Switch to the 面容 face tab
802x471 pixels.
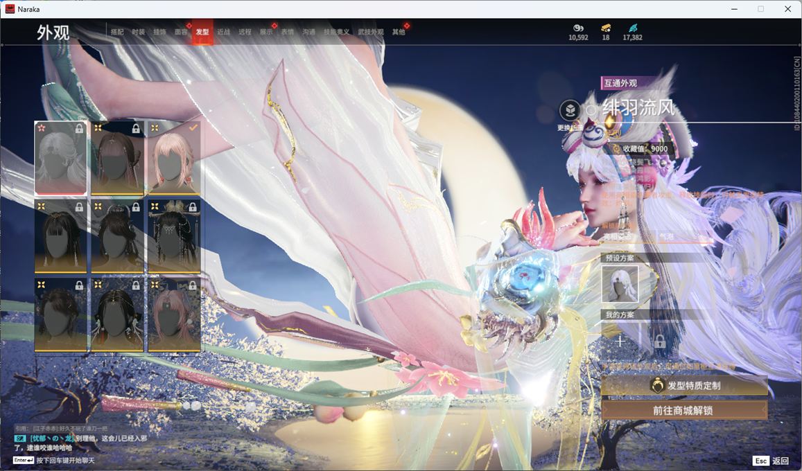click(181, 32)
